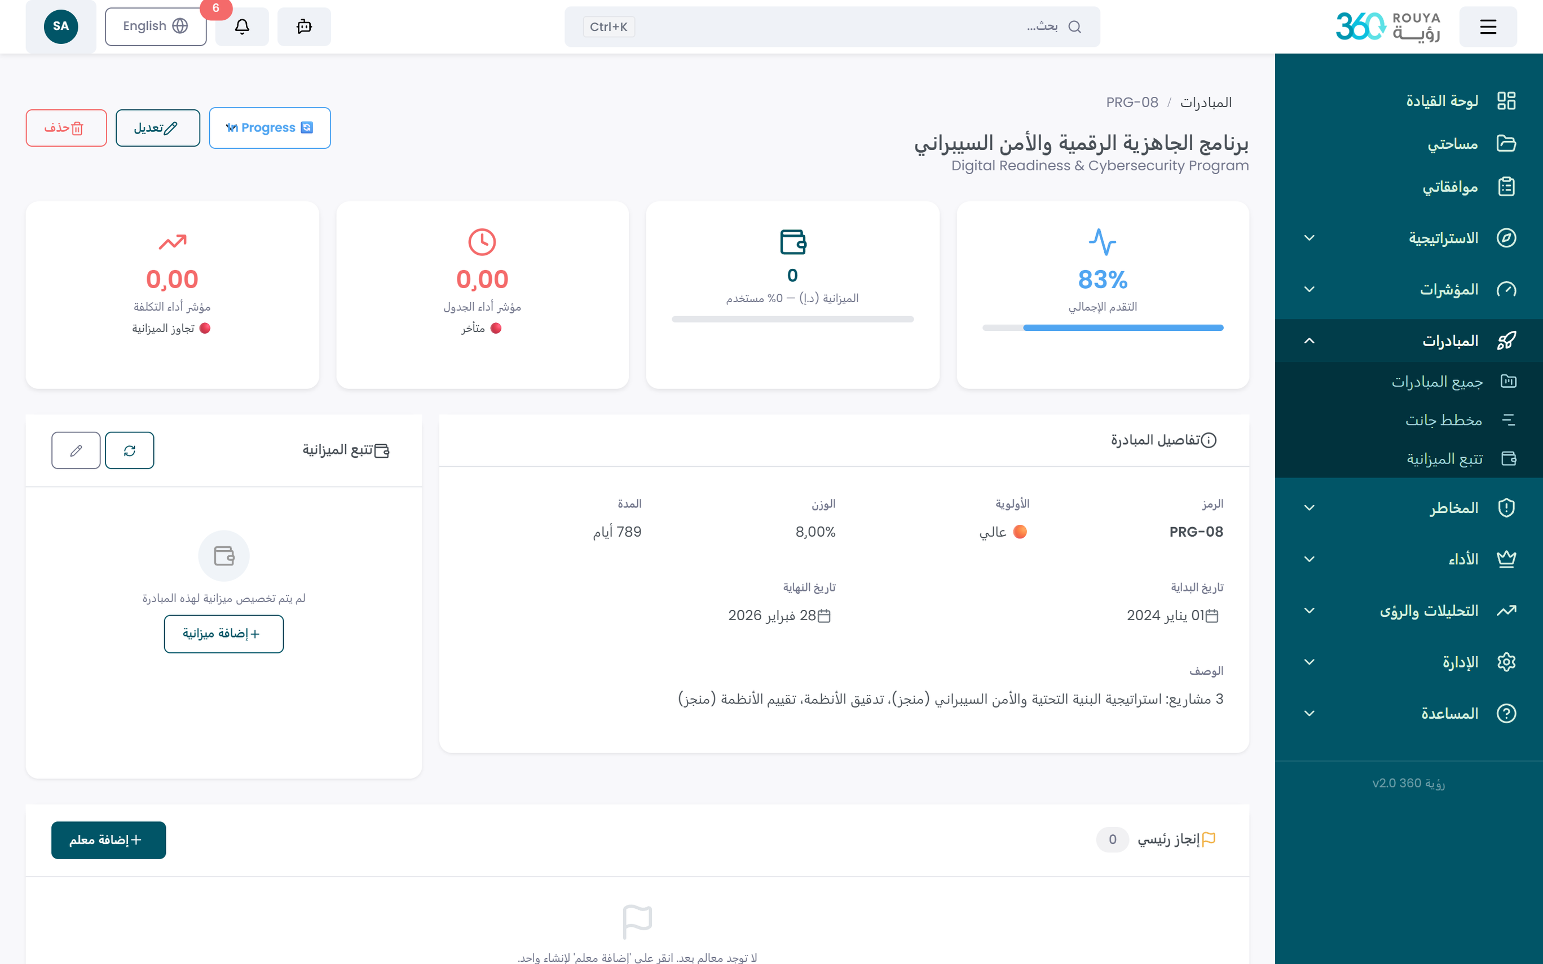The image size is (1543, 964).
Task: Navigate to المبادرات via the breadcrumb
Action: pyautogui.click(x=1207, y=101)
